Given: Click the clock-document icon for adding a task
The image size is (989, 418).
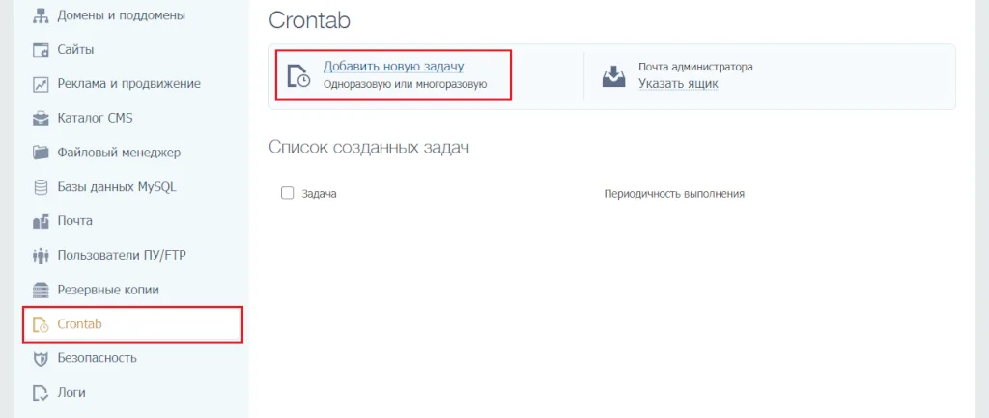Looking at the screenshot, I should (299, 75).
